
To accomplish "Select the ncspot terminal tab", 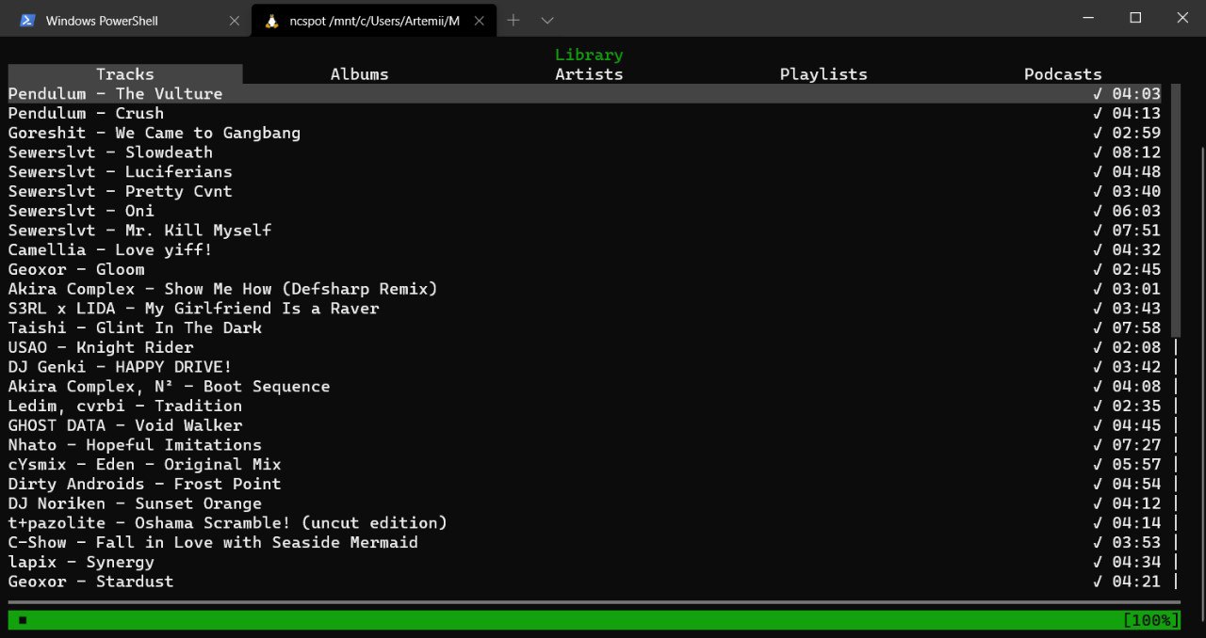I will point(374,21).
